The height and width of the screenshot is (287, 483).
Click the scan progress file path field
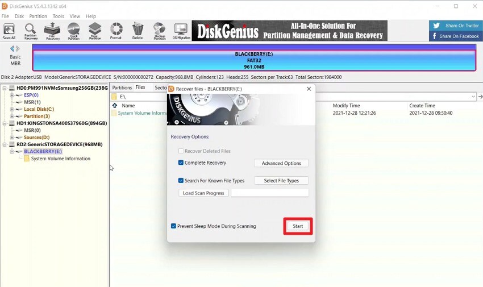coord(270,193)
